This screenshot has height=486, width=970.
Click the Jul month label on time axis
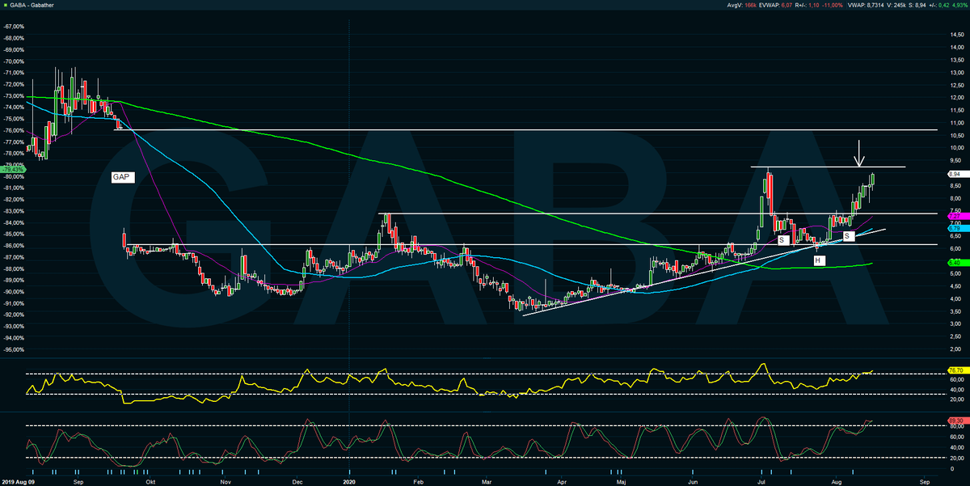pyautogui.click(x=761, y=480)
